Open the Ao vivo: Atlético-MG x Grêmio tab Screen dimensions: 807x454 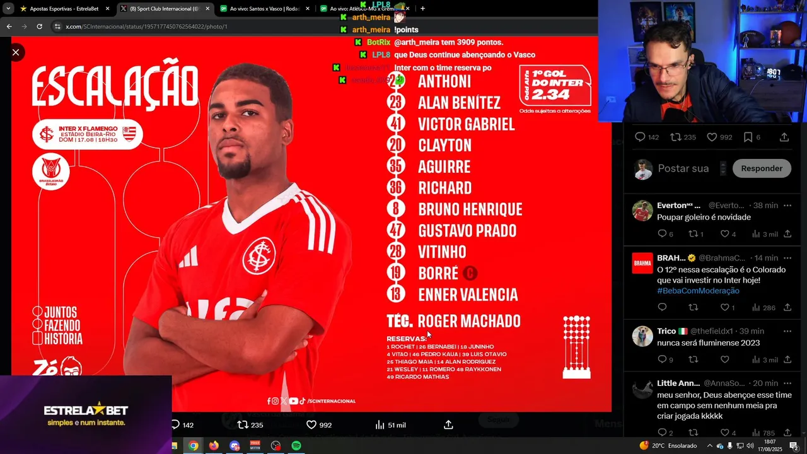tap(364, 9)
